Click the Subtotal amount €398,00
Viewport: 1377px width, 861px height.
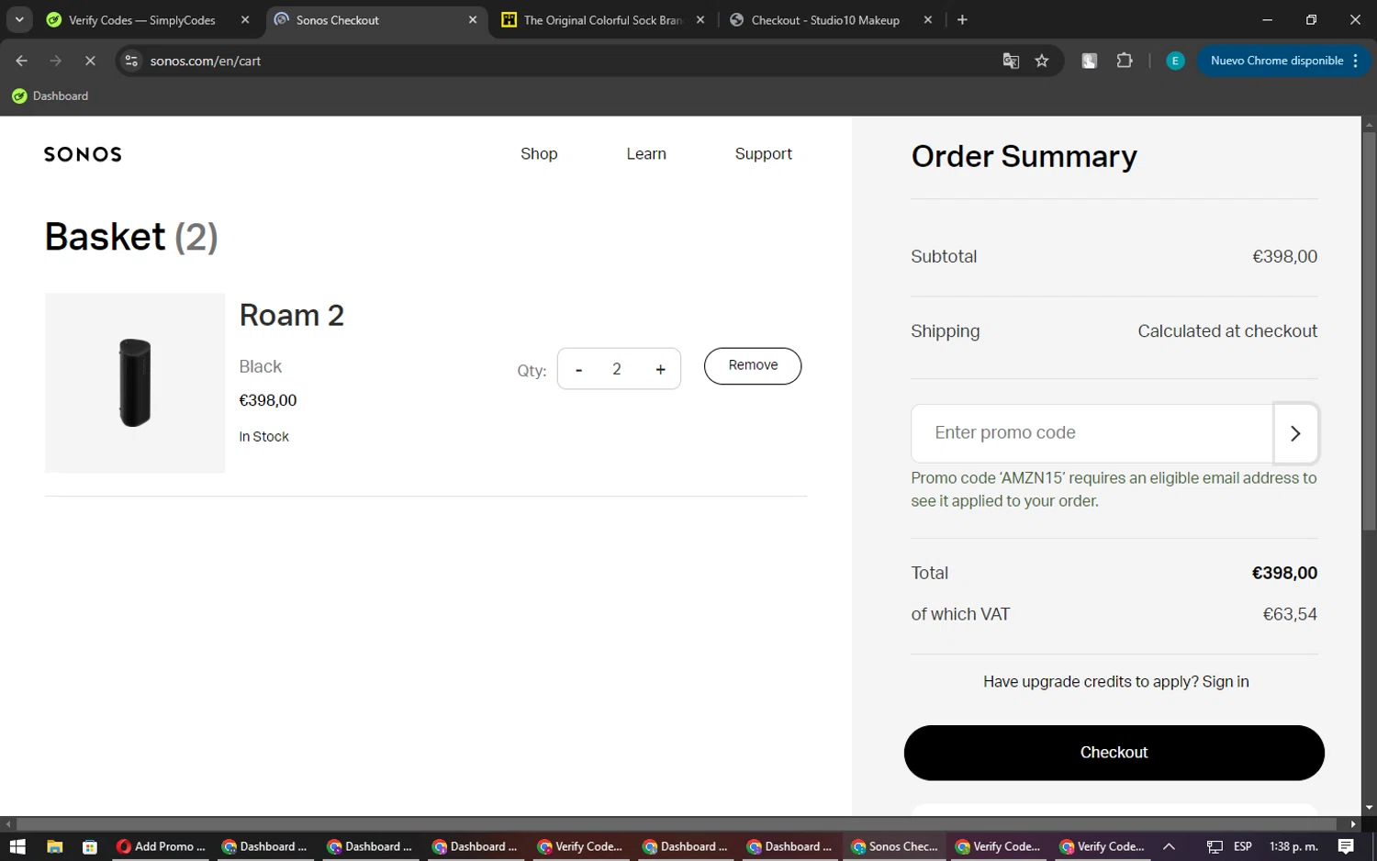[x=1284, y=257]
